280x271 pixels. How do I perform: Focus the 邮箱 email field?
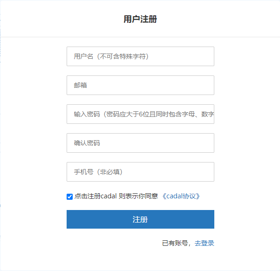pos(140,85)
